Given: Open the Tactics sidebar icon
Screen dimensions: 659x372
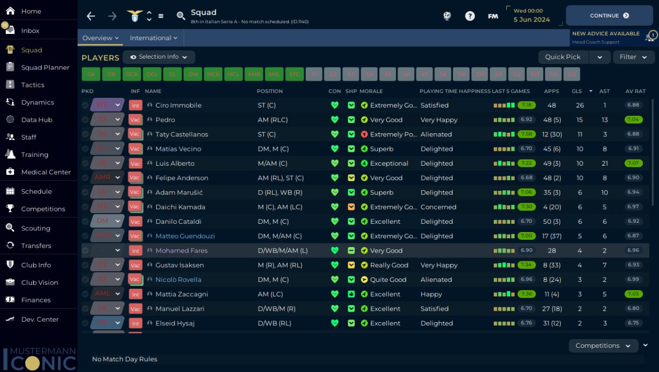Looking at the screenshot, I should [10, 85].
